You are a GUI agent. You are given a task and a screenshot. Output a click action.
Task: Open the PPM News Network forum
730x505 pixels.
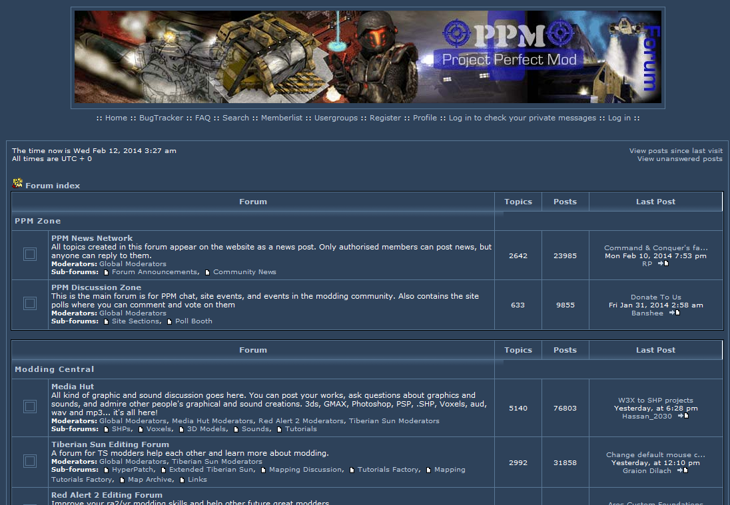(x=92, y=238)
